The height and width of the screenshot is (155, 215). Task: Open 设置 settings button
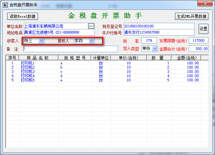(203, 29)
